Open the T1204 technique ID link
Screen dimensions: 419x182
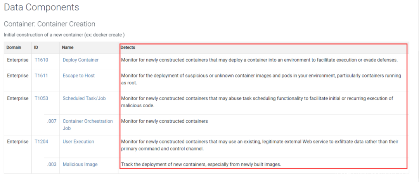tap(41, 142)
